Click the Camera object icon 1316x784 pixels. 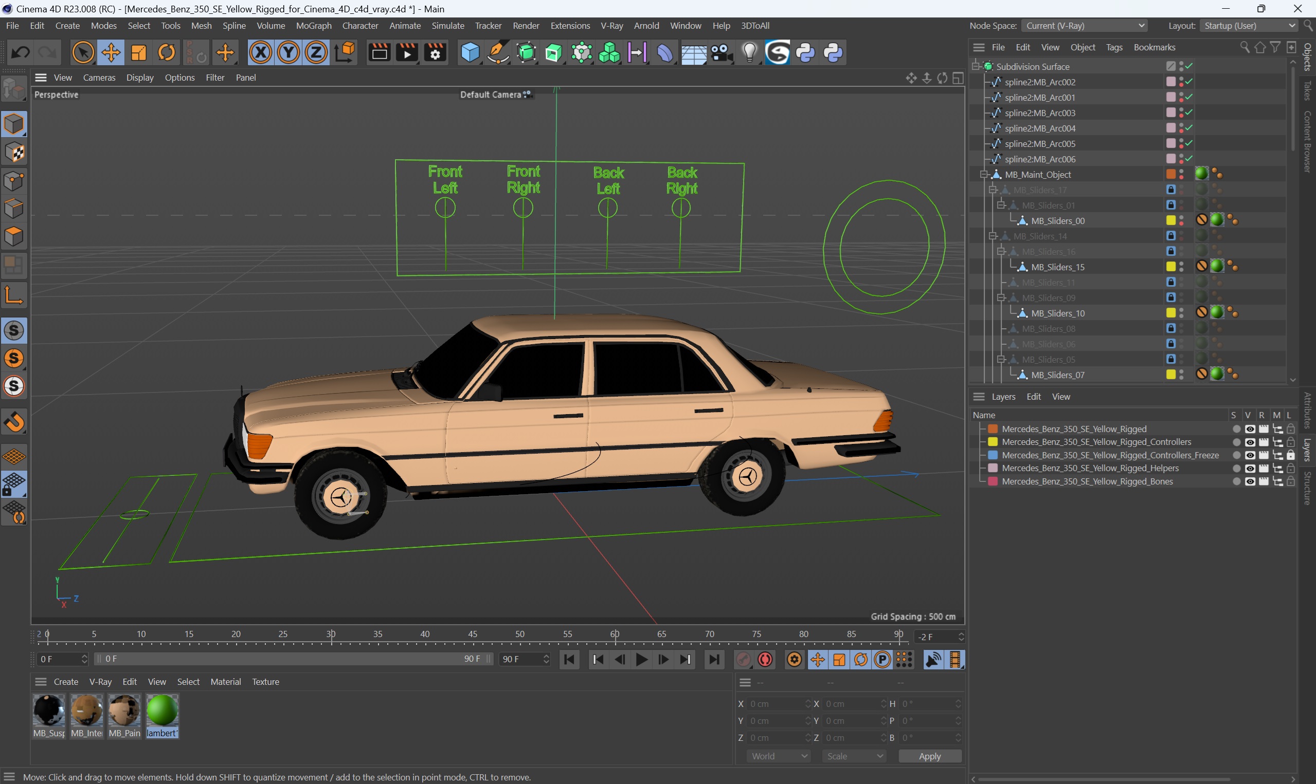tap(721, 52)
